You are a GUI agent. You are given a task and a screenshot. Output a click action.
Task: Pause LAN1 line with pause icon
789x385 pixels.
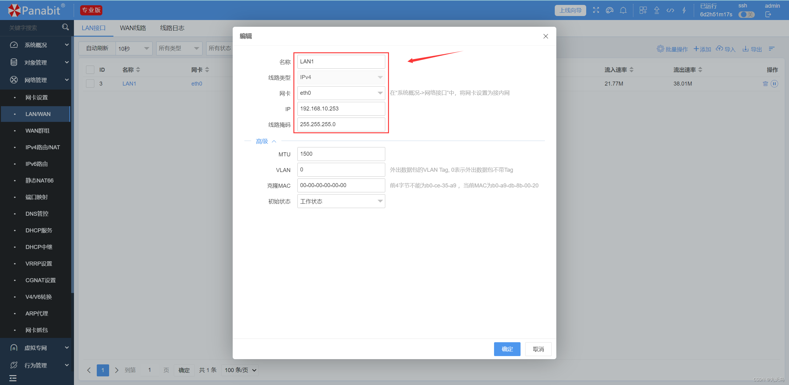775,84
